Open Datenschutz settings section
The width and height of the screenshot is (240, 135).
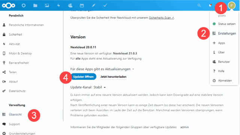(x=17, y=91)
